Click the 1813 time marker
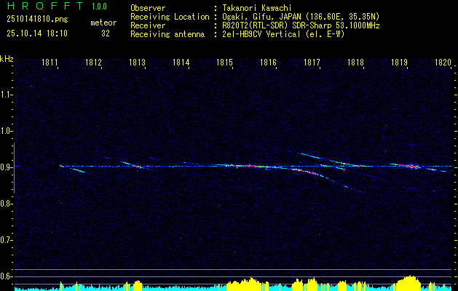This screenshot has height=291, width=458. click(137, 62)
